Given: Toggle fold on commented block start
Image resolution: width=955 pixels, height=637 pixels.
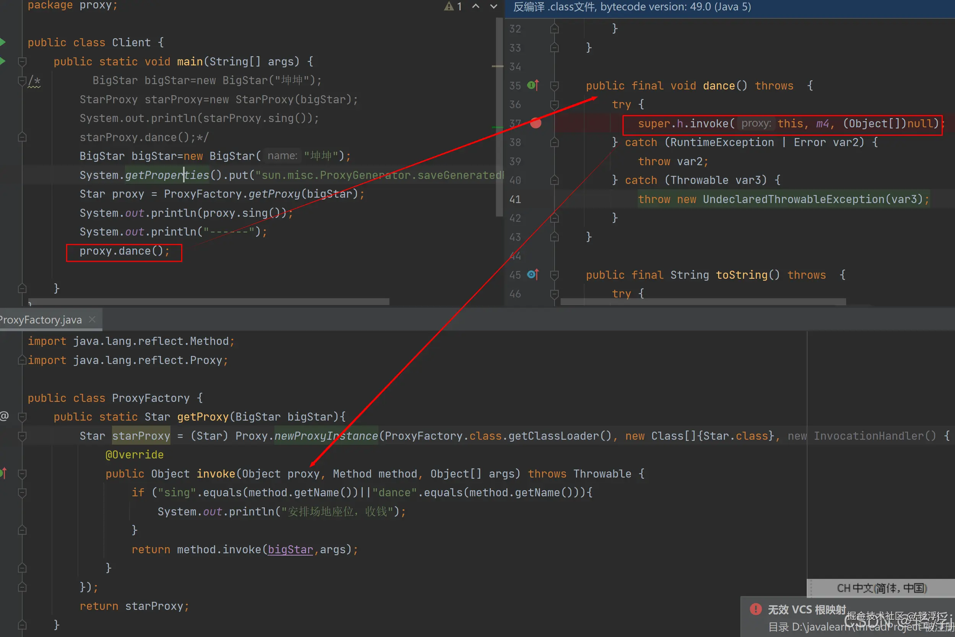Looking at the screenshot, I should pyautogui.click(x=22, y=80).
